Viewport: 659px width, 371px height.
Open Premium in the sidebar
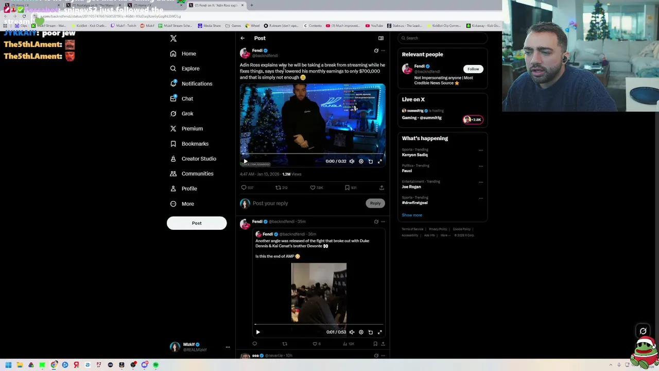(186, 128)
